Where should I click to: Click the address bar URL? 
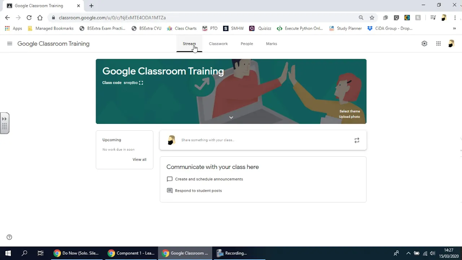pyautogui.click(x=112, y=18)
